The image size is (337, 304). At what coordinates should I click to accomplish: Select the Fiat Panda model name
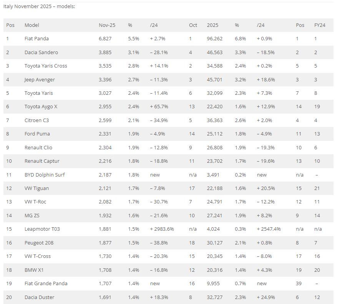click(x=37, y=38)
